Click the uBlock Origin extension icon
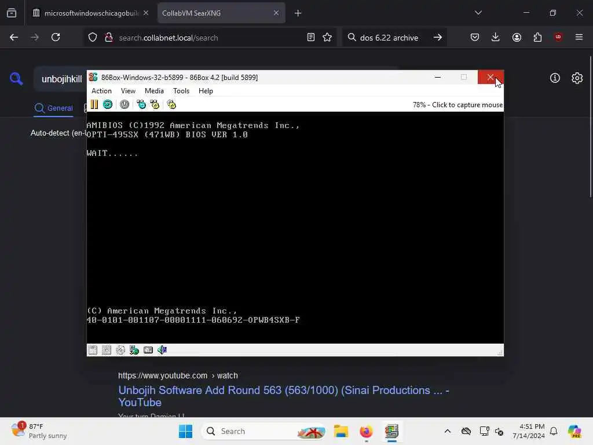 coord(558,37)
